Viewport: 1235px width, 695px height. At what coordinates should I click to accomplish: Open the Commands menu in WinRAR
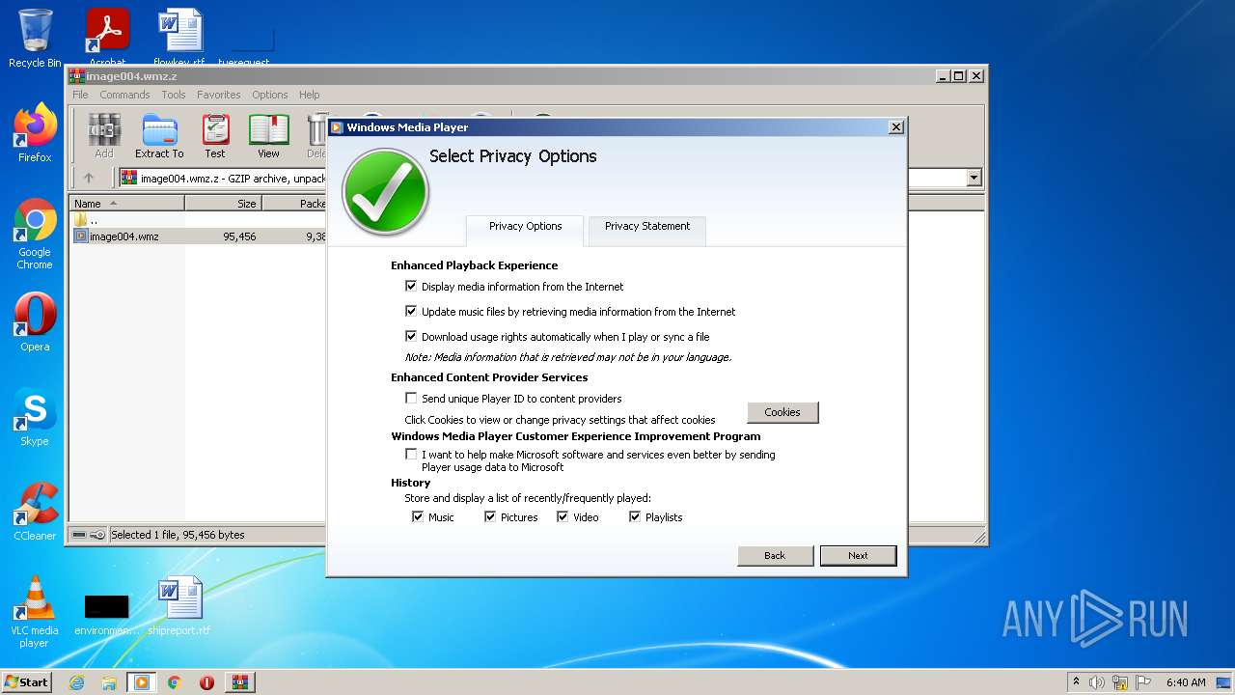(x=124, y=95)
